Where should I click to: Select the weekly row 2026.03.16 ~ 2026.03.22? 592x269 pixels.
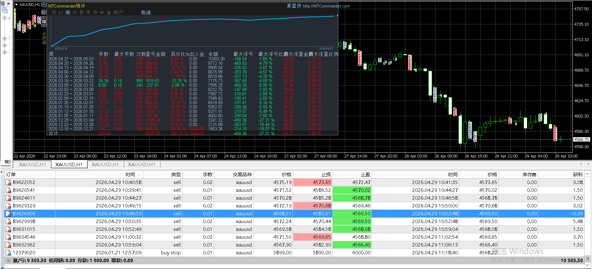(x=193, y=81)
